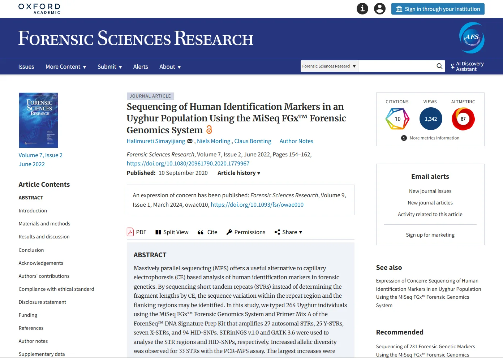Open the search scope dropdown
This screenshot has width=503, height=358.
329,66
